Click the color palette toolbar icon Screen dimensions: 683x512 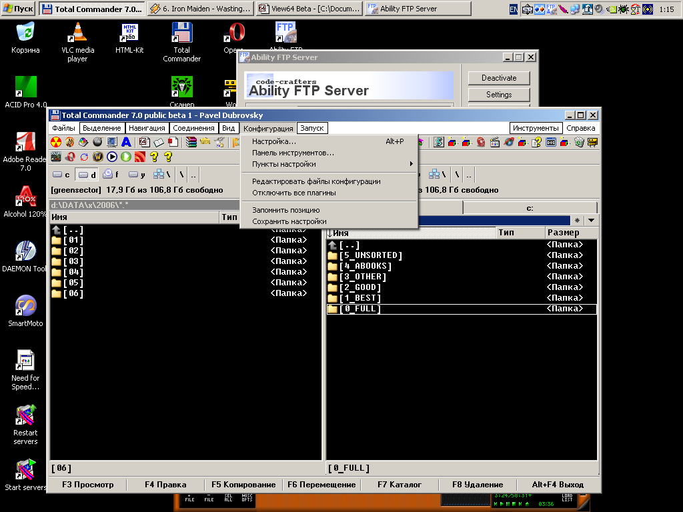click(83, 142)
